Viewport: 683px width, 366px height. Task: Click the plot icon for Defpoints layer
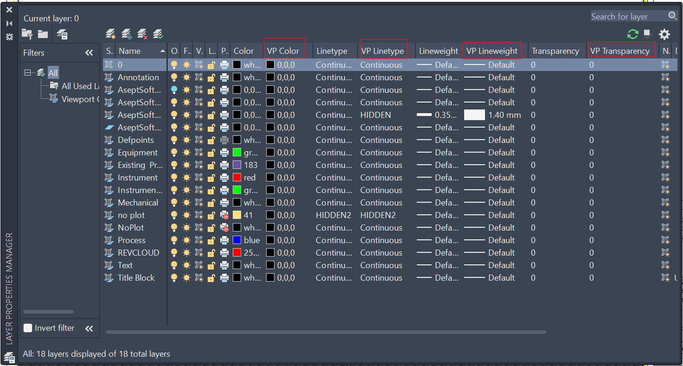(x=224, y=140)
